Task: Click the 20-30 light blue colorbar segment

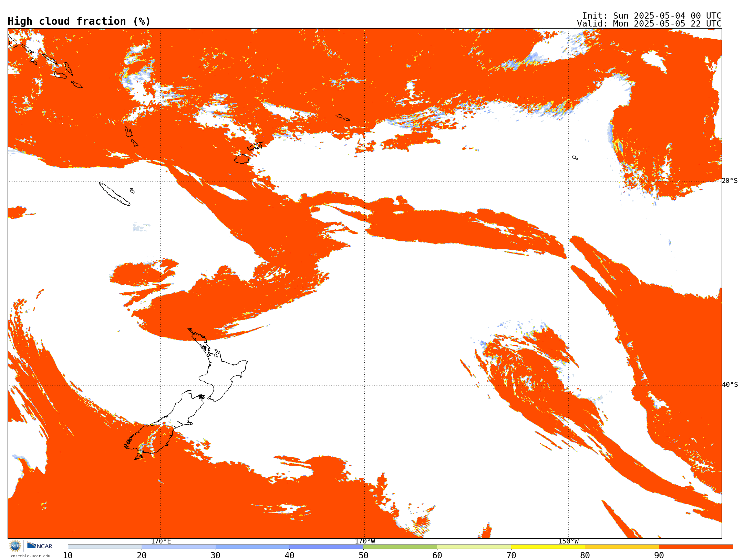Action: [x=178, y=547]
